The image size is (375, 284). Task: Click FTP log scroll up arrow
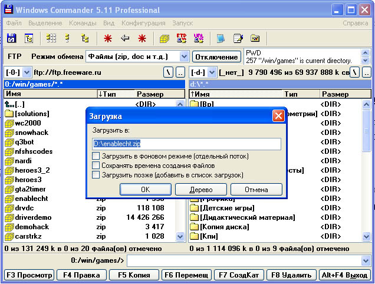click(365, 52)
